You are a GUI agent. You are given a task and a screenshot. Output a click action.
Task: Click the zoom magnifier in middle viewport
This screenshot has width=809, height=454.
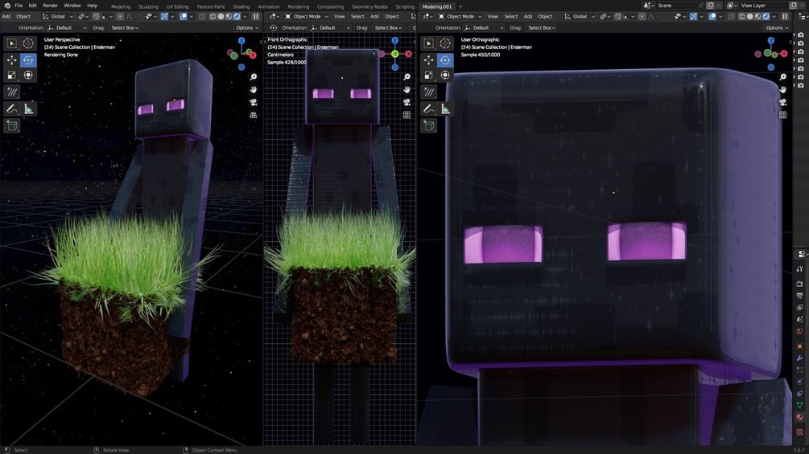click(x=407, y=76)
